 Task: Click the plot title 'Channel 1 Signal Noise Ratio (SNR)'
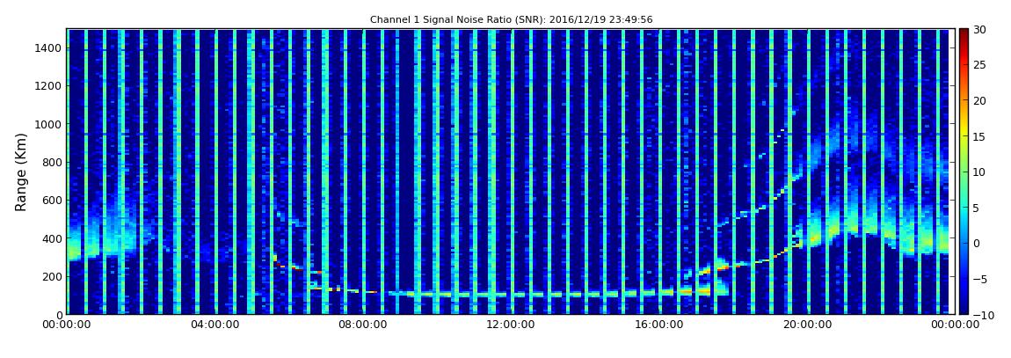tap(512, 20)
